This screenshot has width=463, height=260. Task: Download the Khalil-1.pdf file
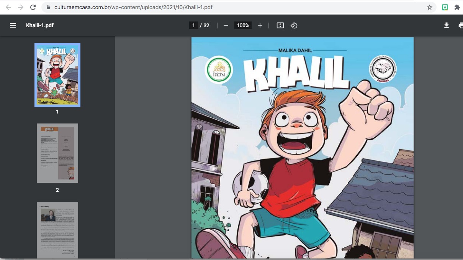446,25
